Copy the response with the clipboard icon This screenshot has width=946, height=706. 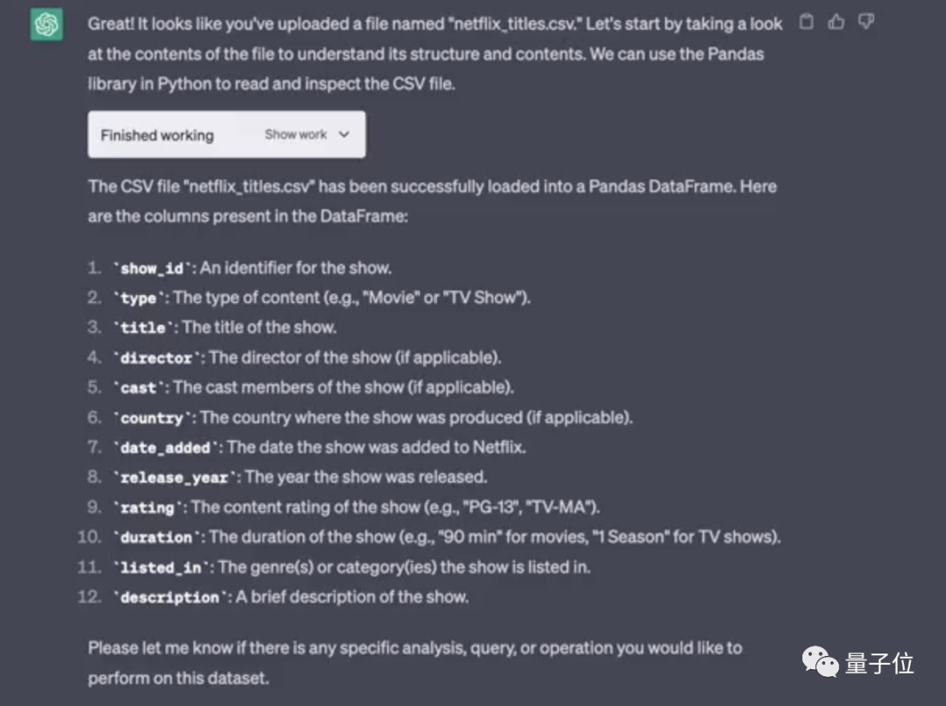[806, 22]
